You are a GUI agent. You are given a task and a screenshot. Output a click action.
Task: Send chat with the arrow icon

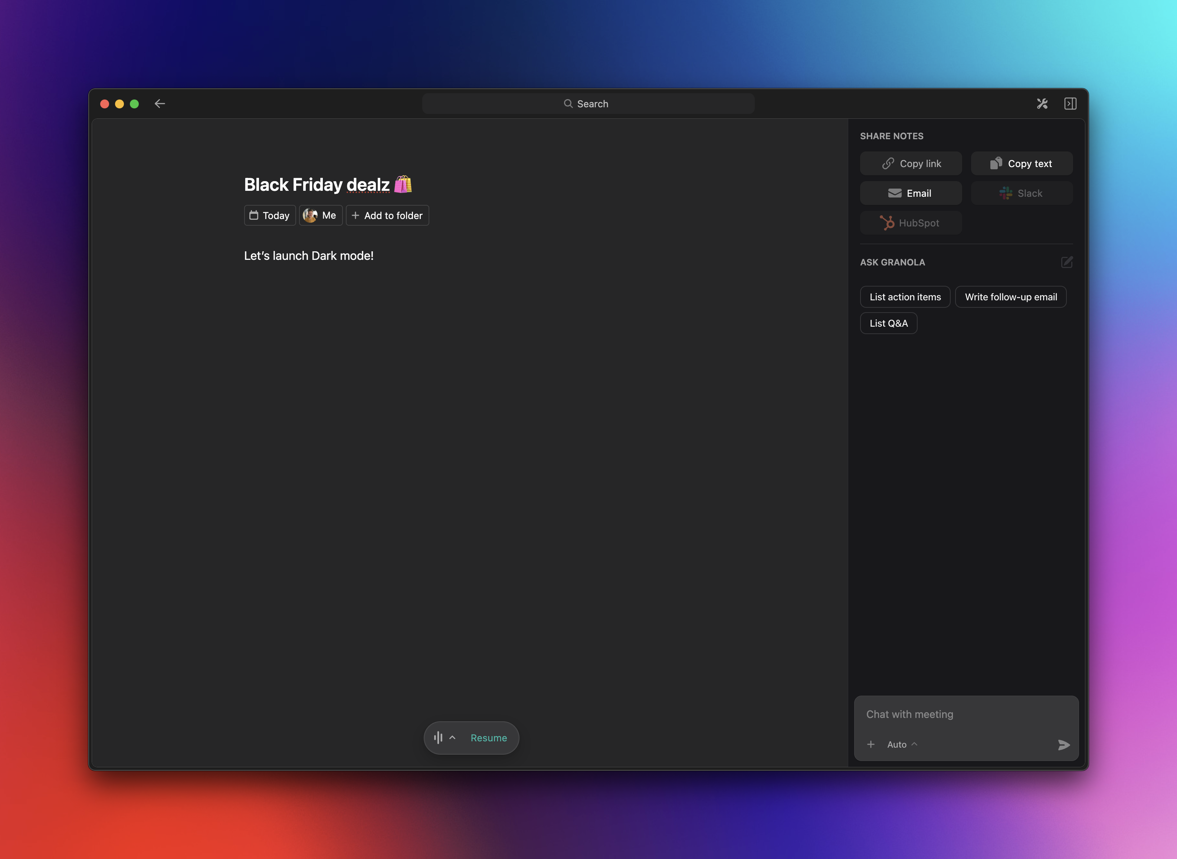point(1063,745)
